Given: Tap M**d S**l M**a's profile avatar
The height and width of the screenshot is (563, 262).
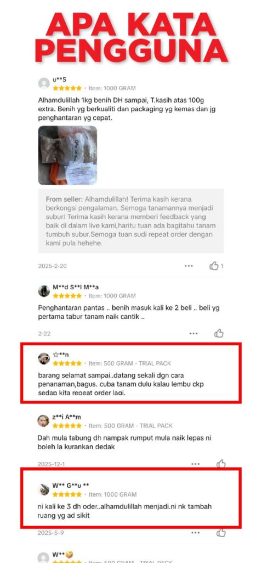Looking at the screenshot, I should coord(44,291).
